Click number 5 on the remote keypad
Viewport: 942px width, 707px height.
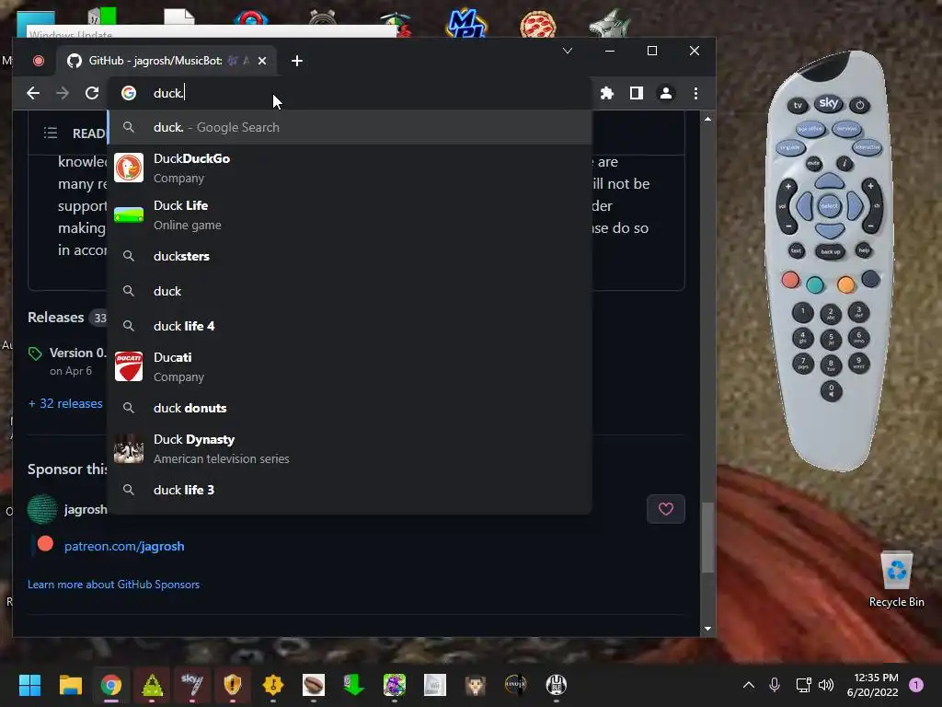coord(831,339)
